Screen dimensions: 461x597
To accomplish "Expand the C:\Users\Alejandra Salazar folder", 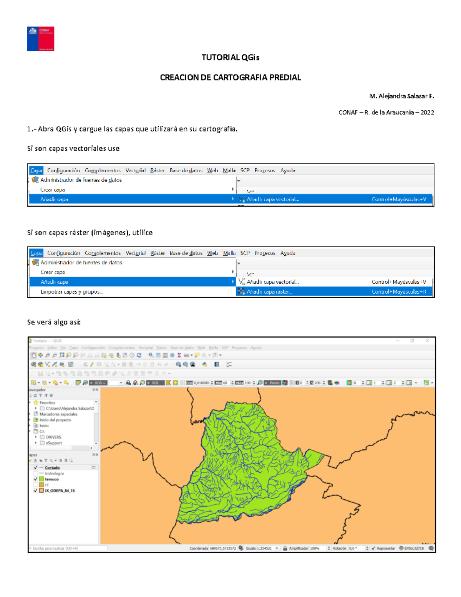I will tap(36, 408).
